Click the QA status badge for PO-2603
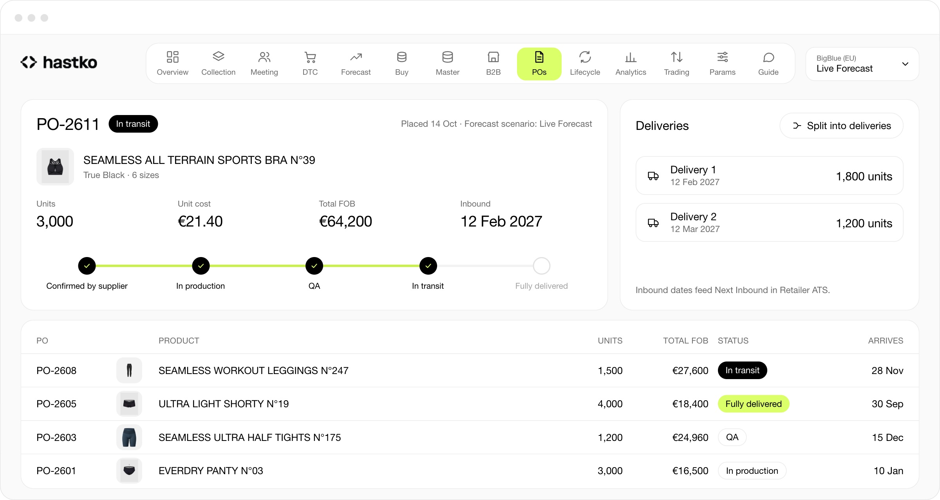This screenshot has height=500, width=940. (732, 437)
